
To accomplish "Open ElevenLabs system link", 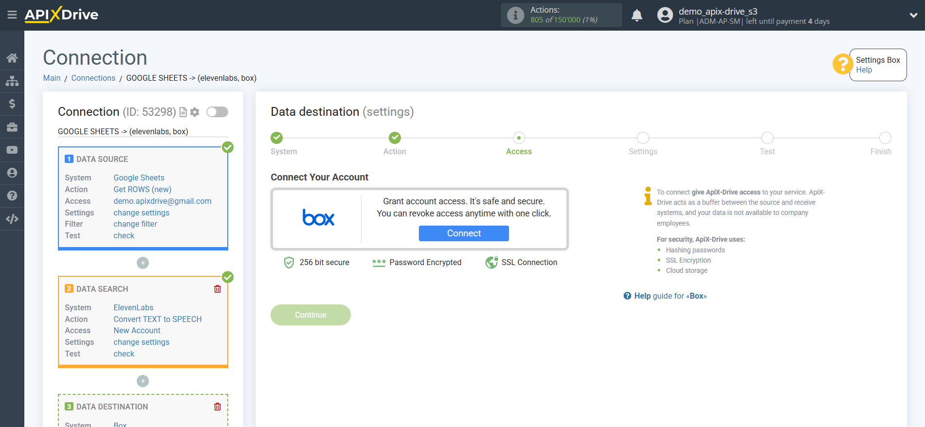I will click(x=133, y=307).
